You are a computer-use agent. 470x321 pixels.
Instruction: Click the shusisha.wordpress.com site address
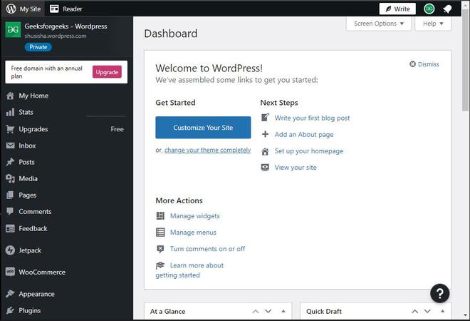coord(56,36)
